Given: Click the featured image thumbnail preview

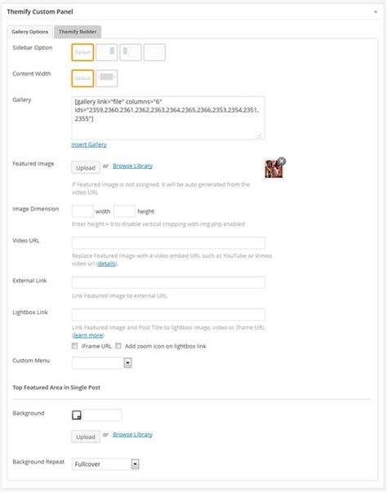Looking at the screenshot, I should tap(274, 169).
